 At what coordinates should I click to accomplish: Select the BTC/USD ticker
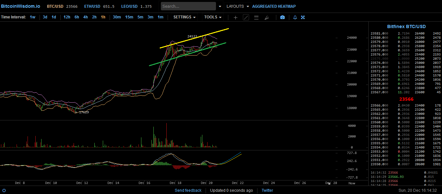click(62, 6)
